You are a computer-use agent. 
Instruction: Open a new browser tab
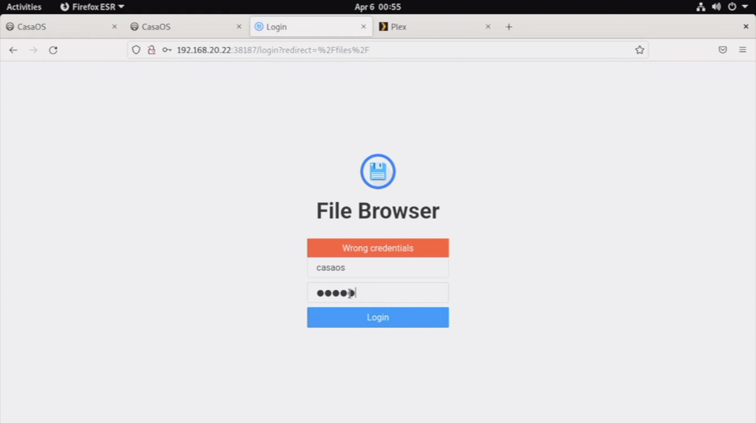pyautogui.click(x=509, y=27)
